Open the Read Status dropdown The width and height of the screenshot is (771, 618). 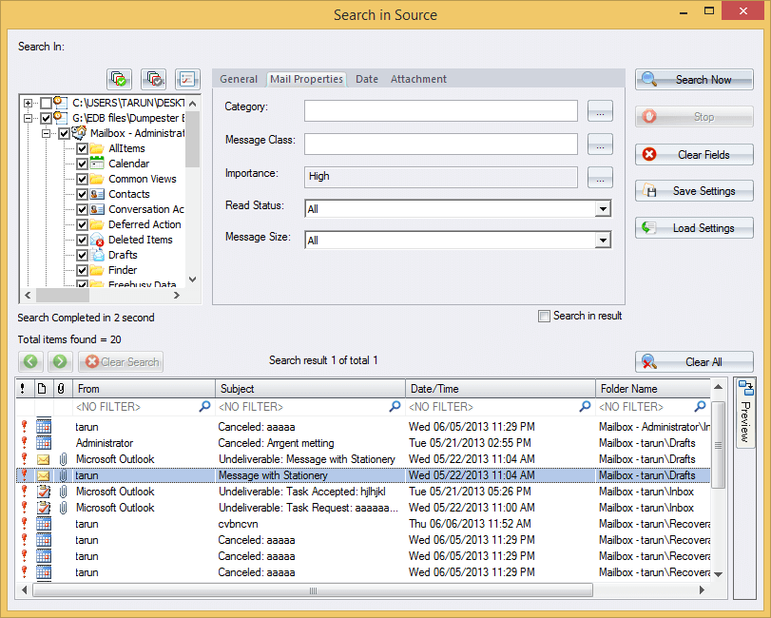pyautogui.click(x=602, y=208)
